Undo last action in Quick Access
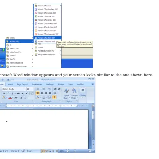Viewport: 159px width, 159px height. (x=2, y=80)
